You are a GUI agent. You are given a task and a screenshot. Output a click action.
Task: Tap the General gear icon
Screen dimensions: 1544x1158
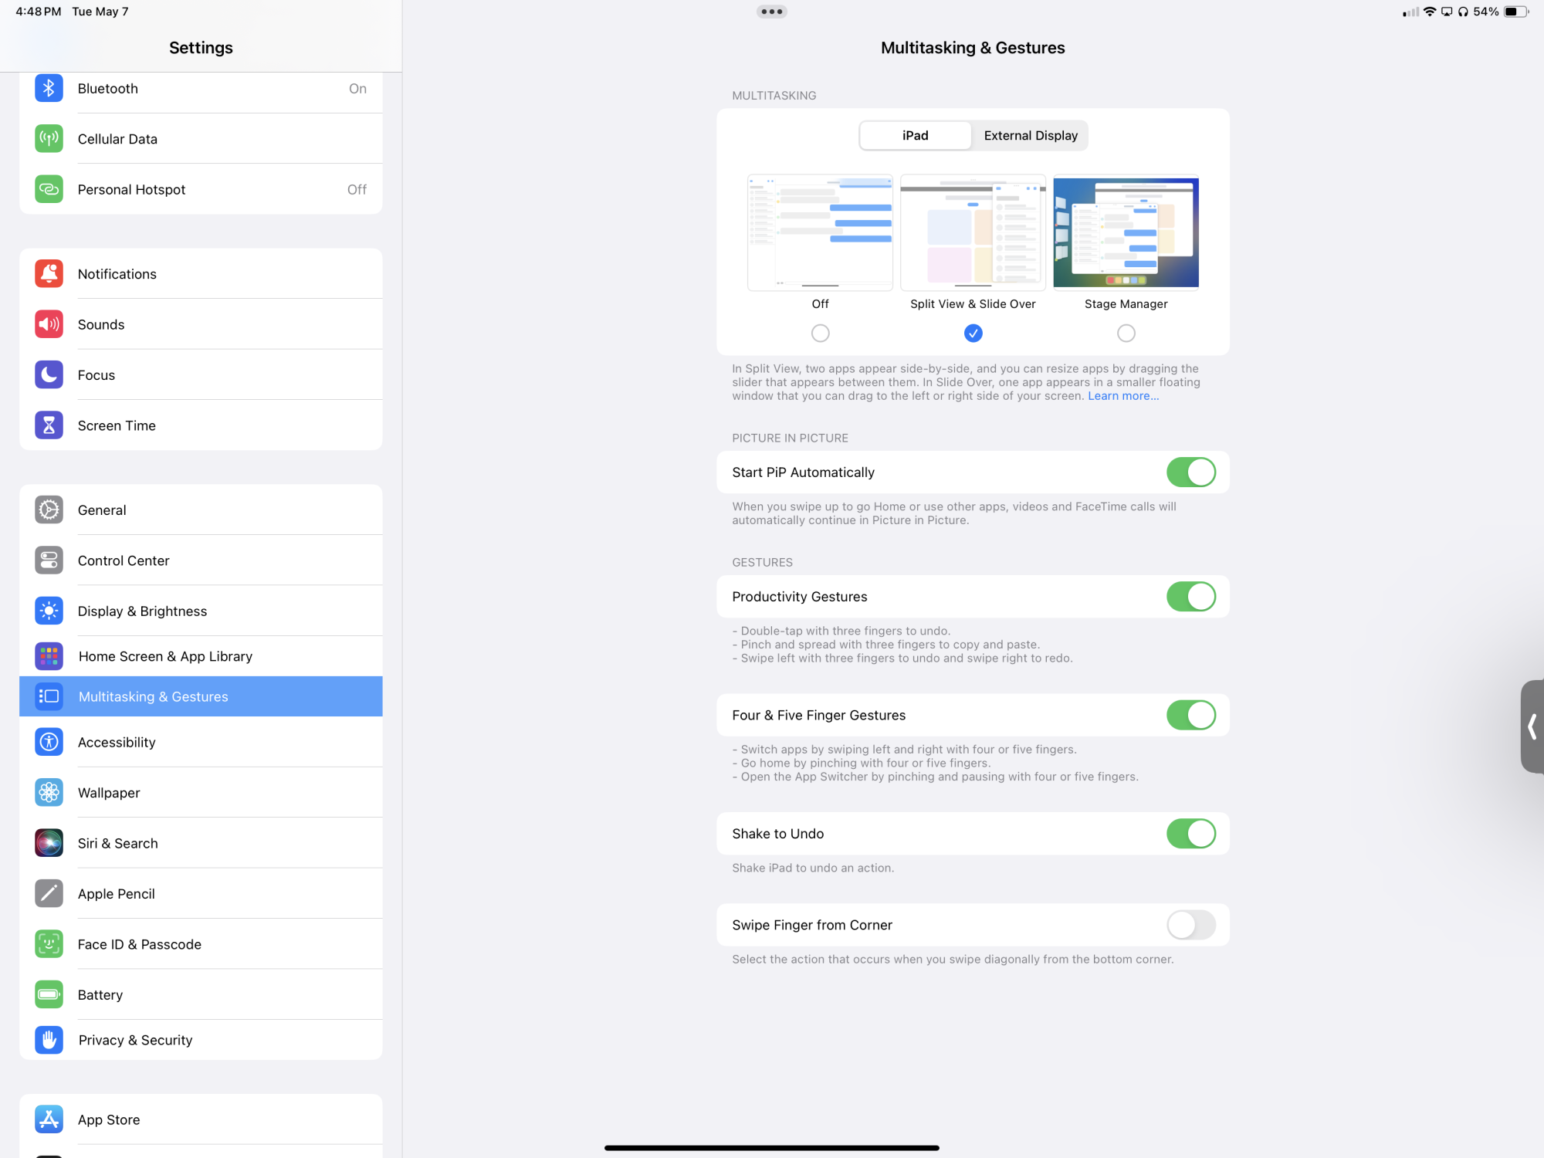[49, 510]
